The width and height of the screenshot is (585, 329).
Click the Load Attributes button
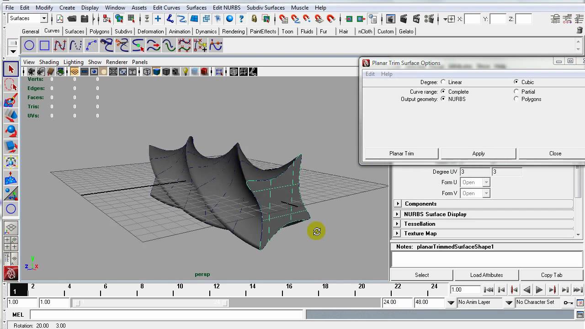486,275
